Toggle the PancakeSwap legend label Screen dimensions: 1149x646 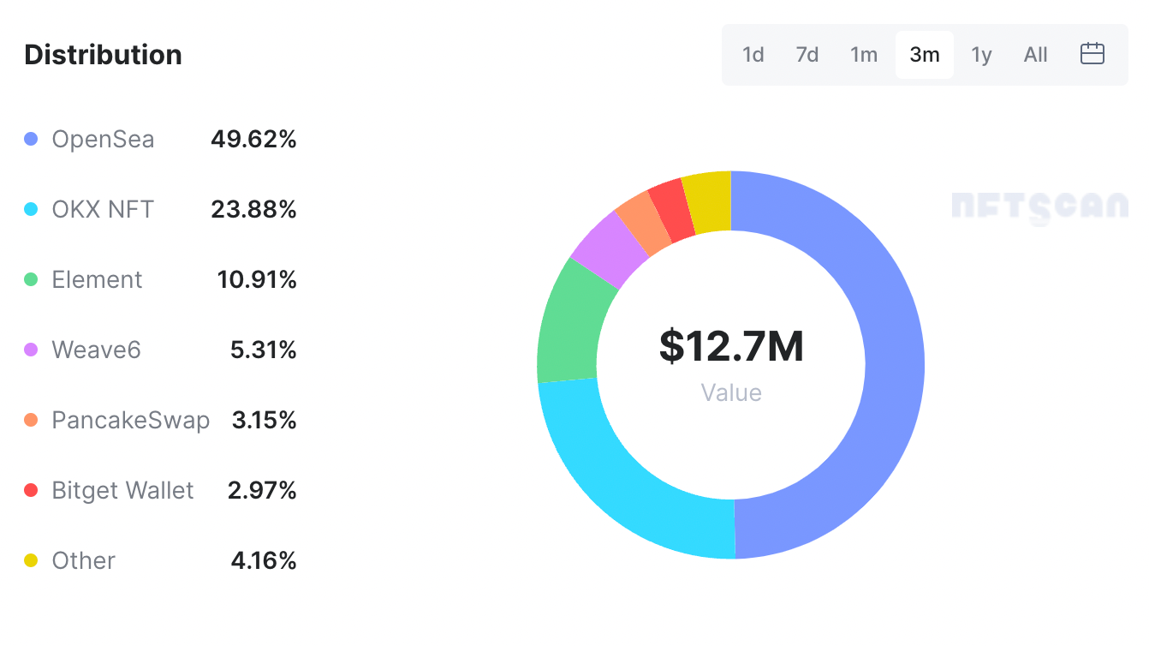130,421
